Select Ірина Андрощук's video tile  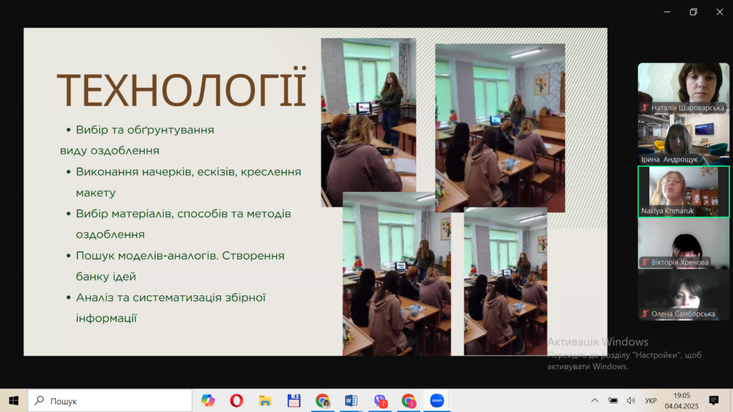[x=683, y=139]
